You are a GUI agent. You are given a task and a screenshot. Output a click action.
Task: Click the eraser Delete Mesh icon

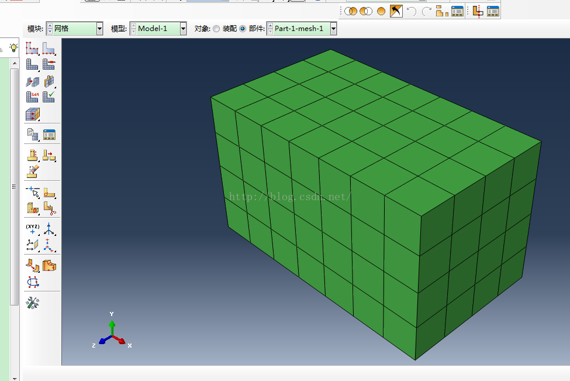[32, 171]
